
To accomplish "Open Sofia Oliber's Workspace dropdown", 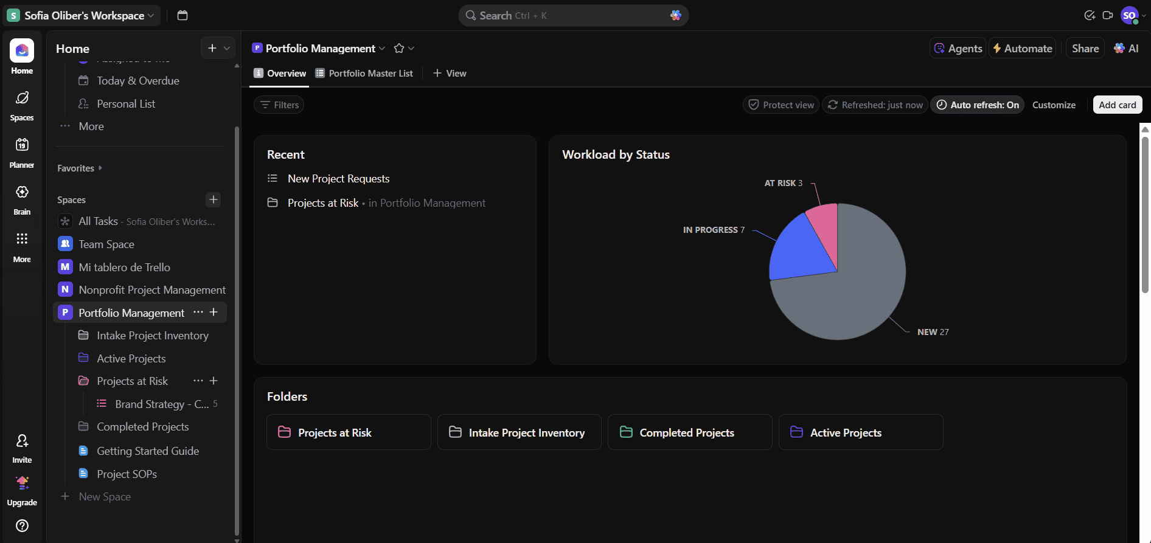I will (x=84, y=16).
